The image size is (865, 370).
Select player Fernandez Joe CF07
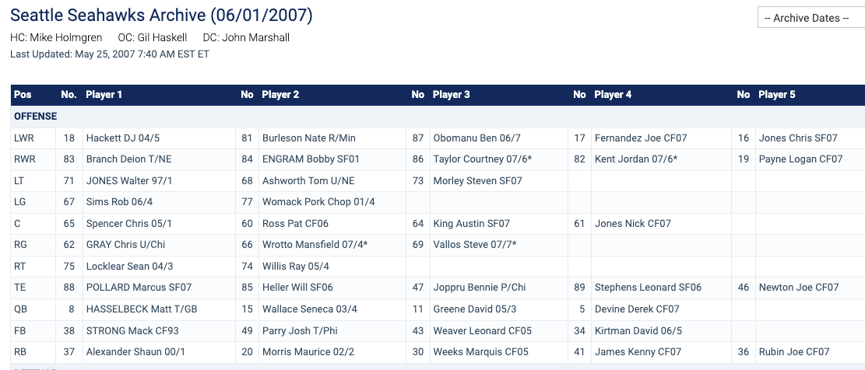(641, 138)
